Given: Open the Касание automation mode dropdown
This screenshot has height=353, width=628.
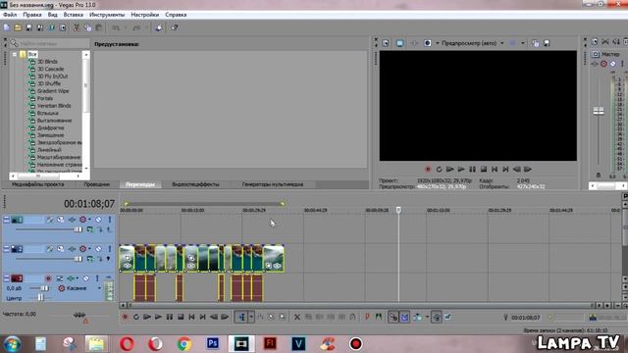Looking at the screenshot, I should tap(99, 288).
